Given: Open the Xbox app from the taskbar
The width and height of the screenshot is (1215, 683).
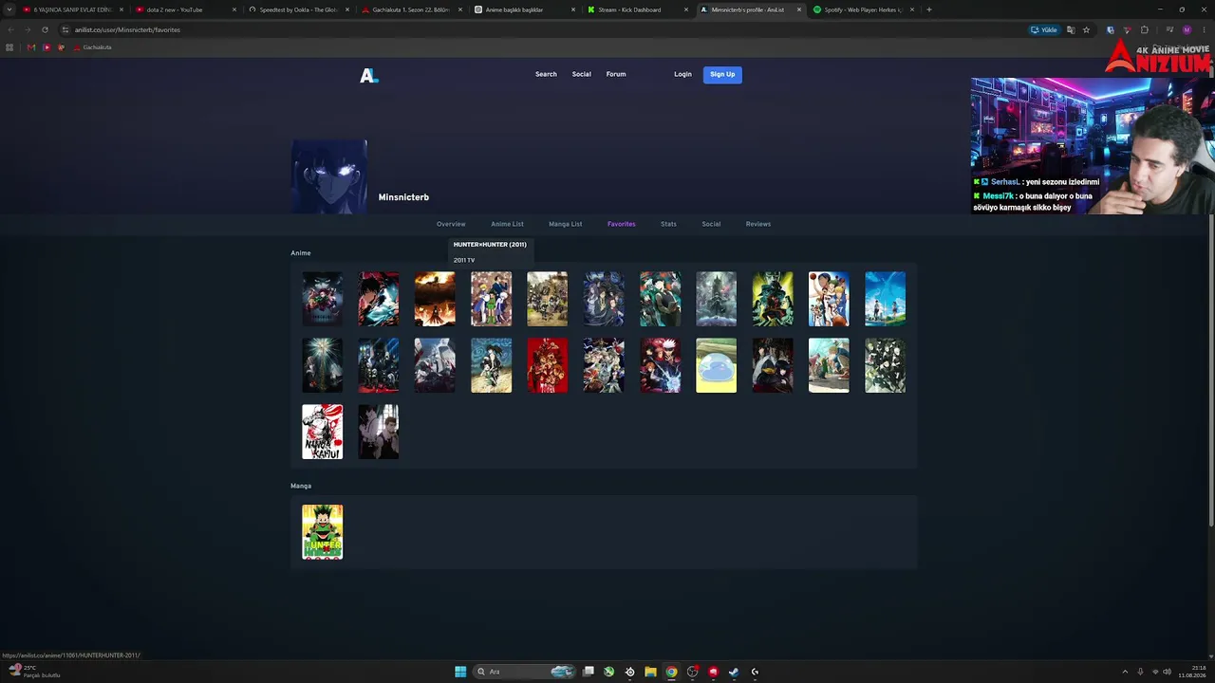Looking at the screenshot, I should point(608,672).
